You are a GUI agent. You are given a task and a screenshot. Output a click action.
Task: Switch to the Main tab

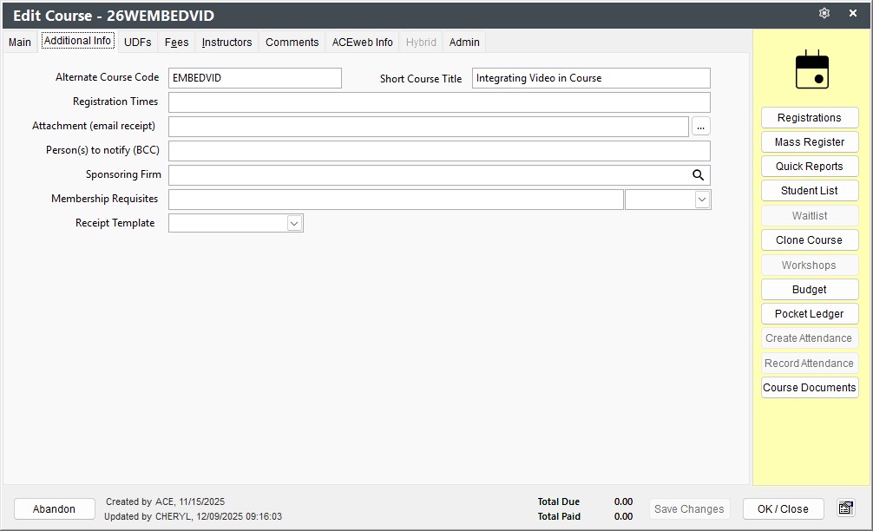pyautogui.click(x=20, y=43)
